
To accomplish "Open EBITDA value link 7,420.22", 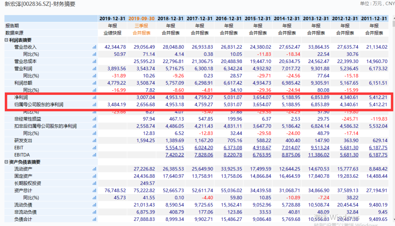I will (174, 155).
